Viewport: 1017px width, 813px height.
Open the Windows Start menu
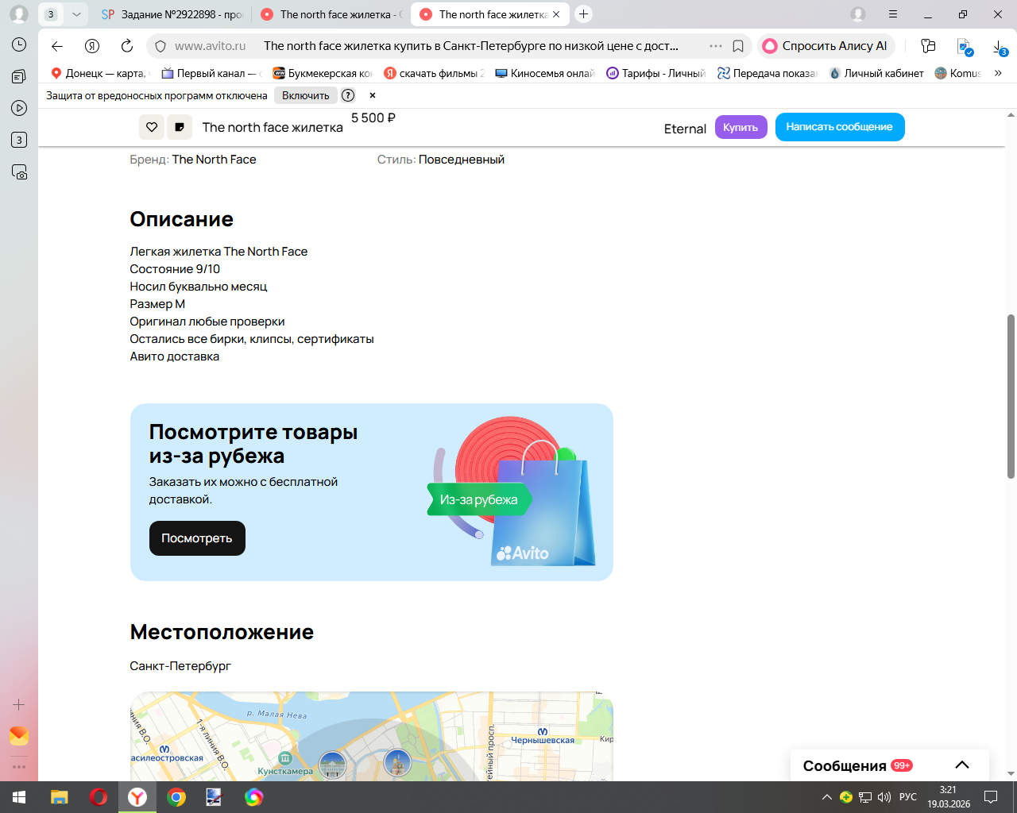(19, 797)
